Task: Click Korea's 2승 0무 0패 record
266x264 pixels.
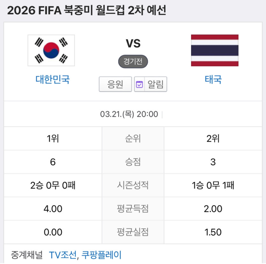Action: (x=53, y=185)
